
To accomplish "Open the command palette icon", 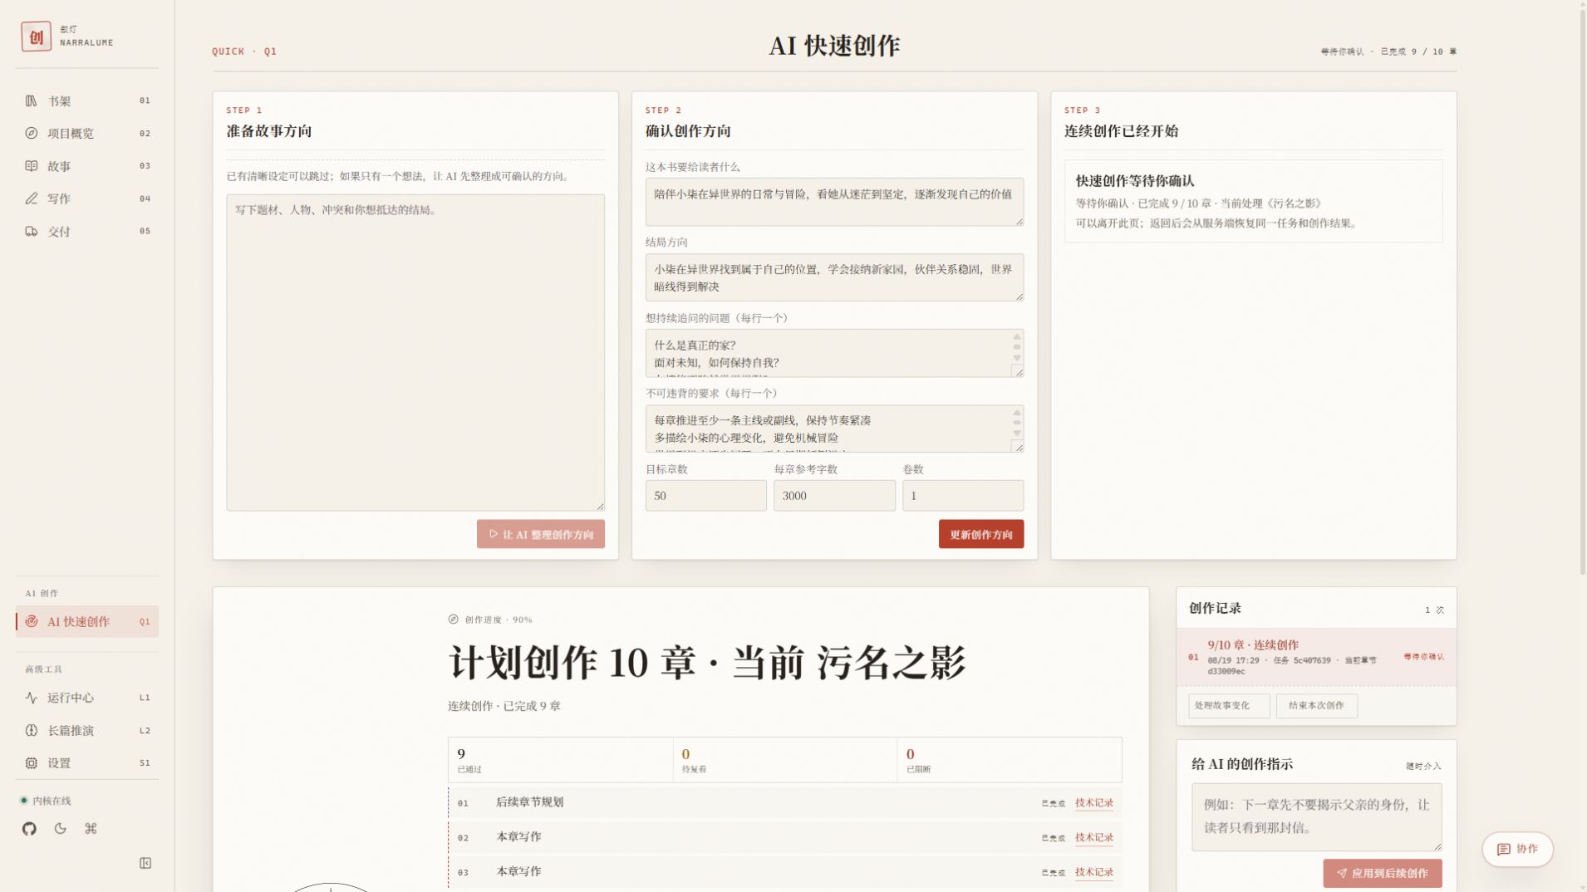I will point(91,829).
